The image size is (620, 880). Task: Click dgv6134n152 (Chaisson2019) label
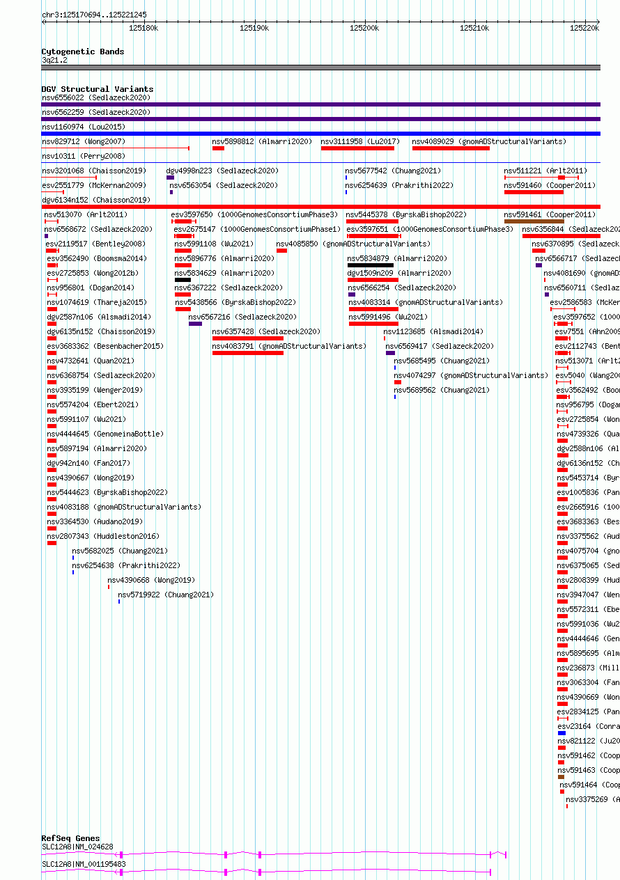[95, 200]
